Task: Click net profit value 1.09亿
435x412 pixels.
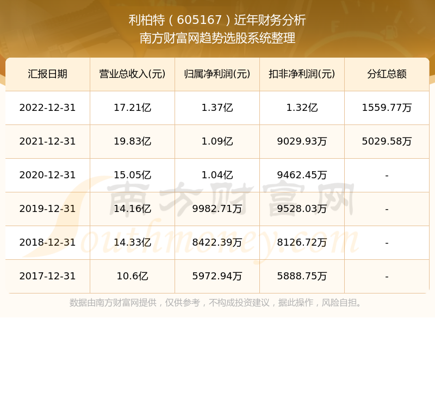Action: coord(217,141)
